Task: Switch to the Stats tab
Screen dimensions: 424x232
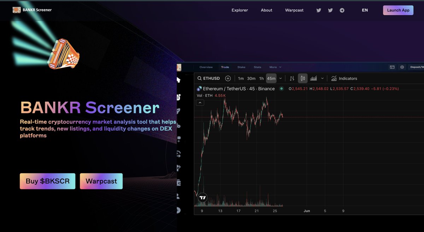Action: pyautogui.click(x=258, y=67)
